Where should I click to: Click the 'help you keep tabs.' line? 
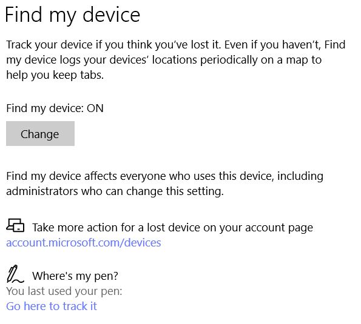point(55,75)
